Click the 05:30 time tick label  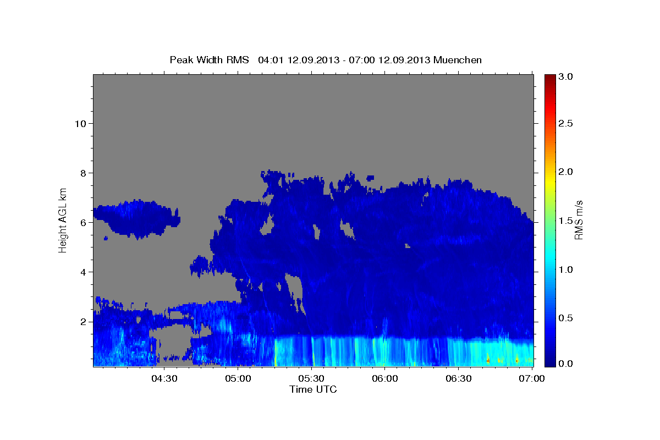(x=311, y=378)
